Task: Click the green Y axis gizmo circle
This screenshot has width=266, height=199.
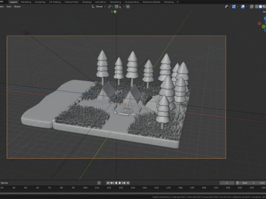Action: click(x=264, y=27)
